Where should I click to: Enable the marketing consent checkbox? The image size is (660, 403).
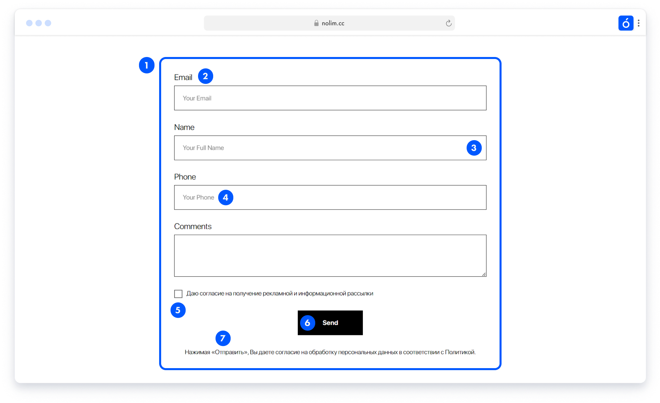point(178,293)
